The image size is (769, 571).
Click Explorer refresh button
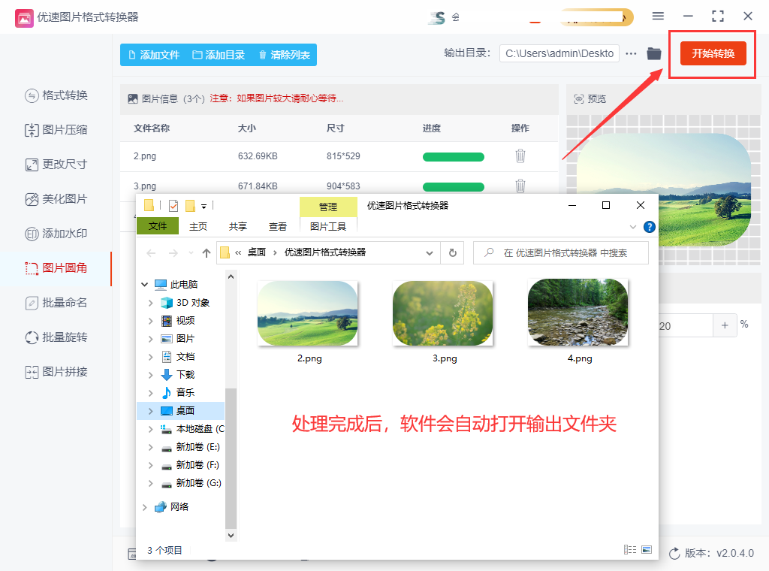(453, 253)
